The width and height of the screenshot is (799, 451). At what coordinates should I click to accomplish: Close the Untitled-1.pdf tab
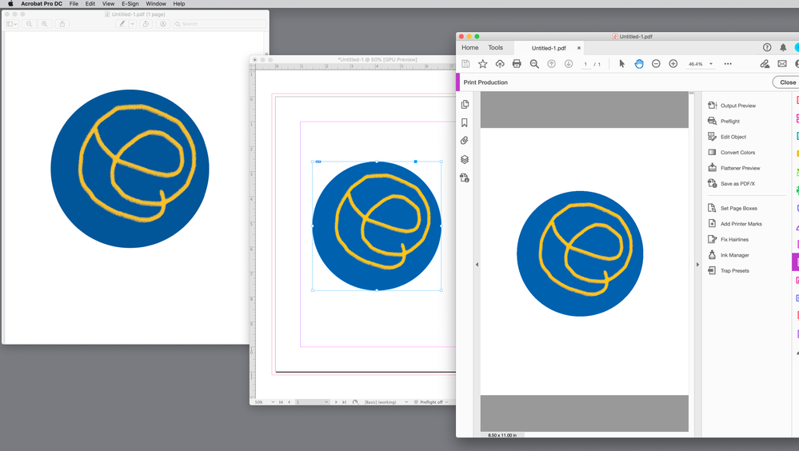click(579, 48)
